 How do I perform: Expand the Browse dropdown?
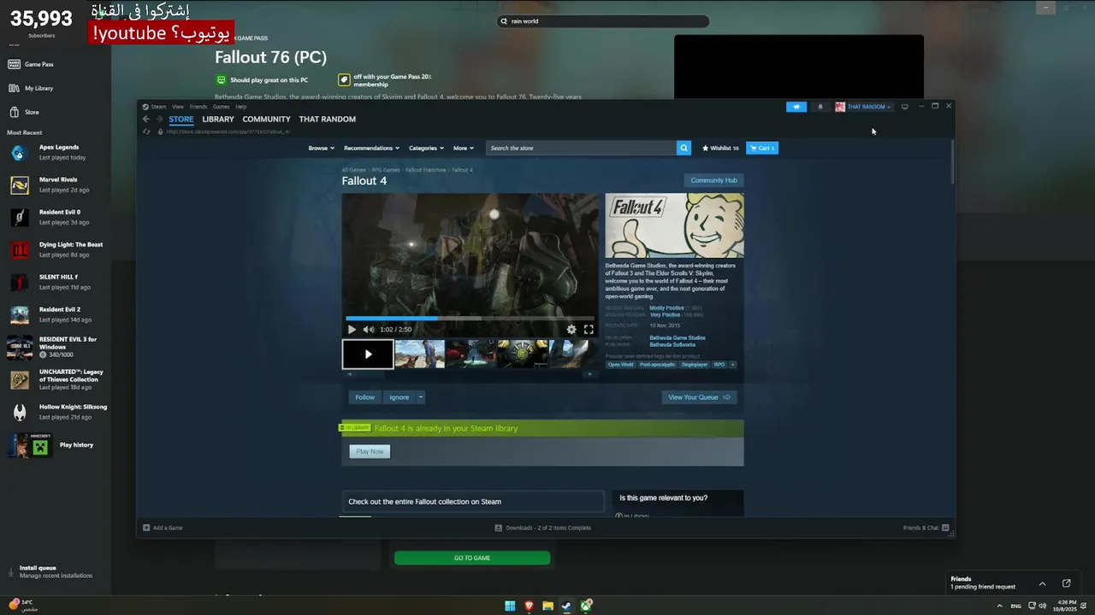[321, 148]
